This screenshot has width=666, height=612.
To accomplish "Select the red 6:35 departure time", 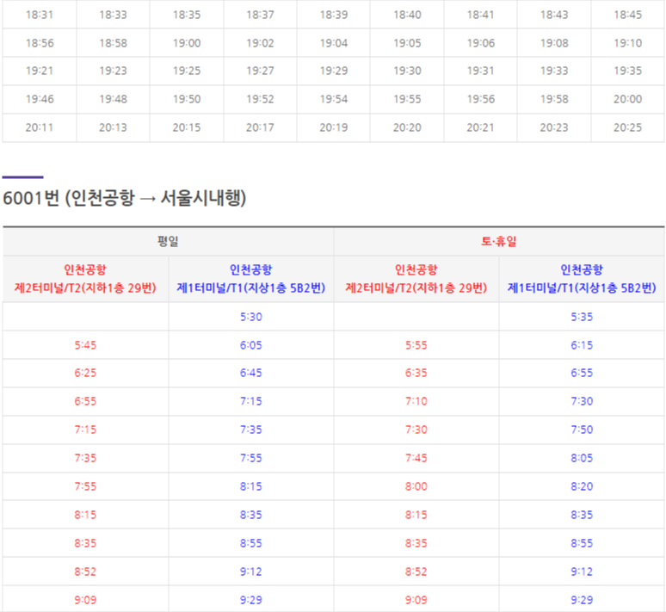I will click(416, 373).
